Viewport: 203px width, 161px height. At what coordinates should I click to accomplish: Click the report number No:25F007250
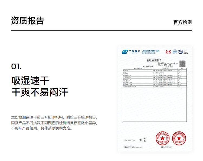click(x=148, y=67)
